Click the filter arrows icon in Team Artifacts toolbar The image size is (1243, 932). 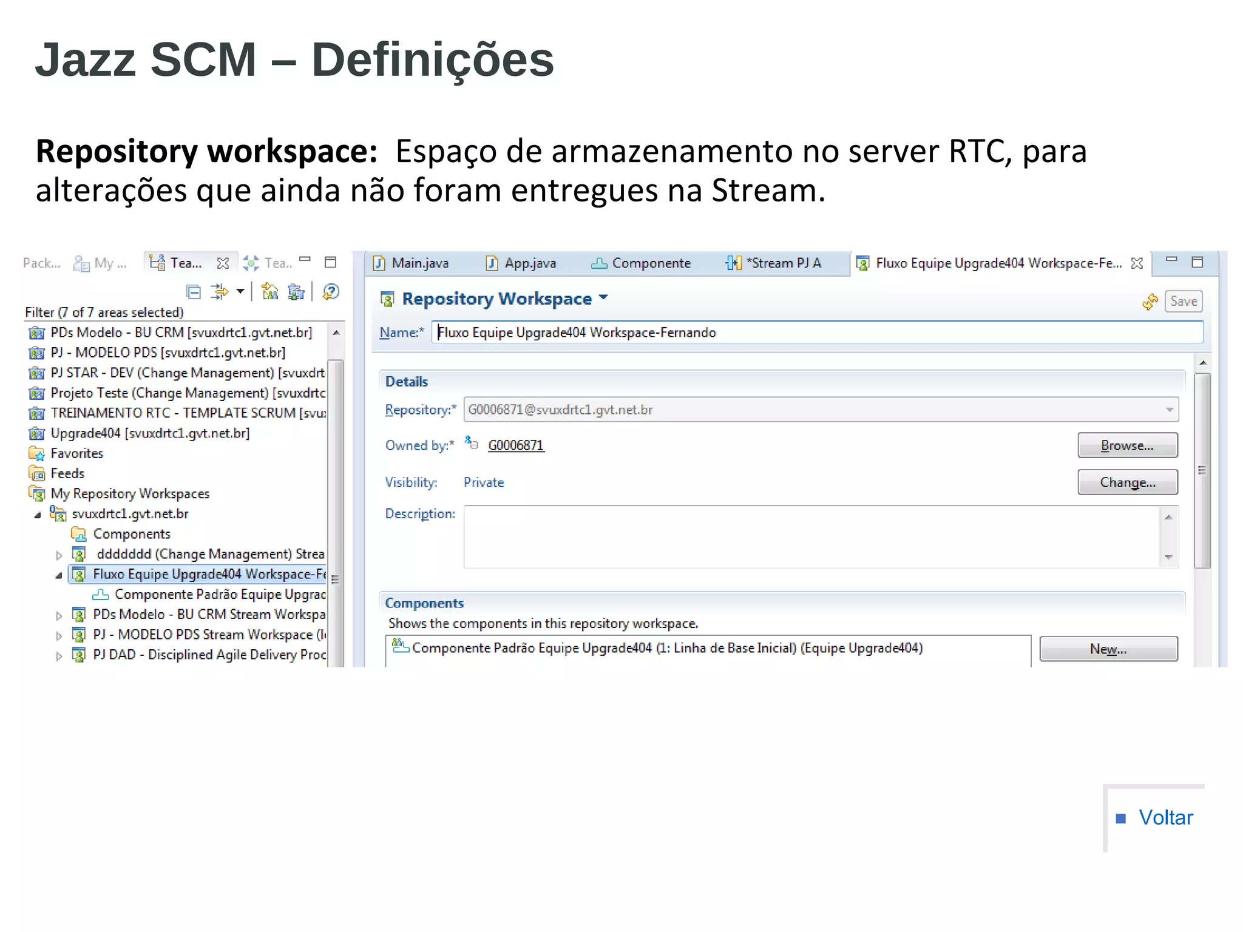(x=218, y=292)
